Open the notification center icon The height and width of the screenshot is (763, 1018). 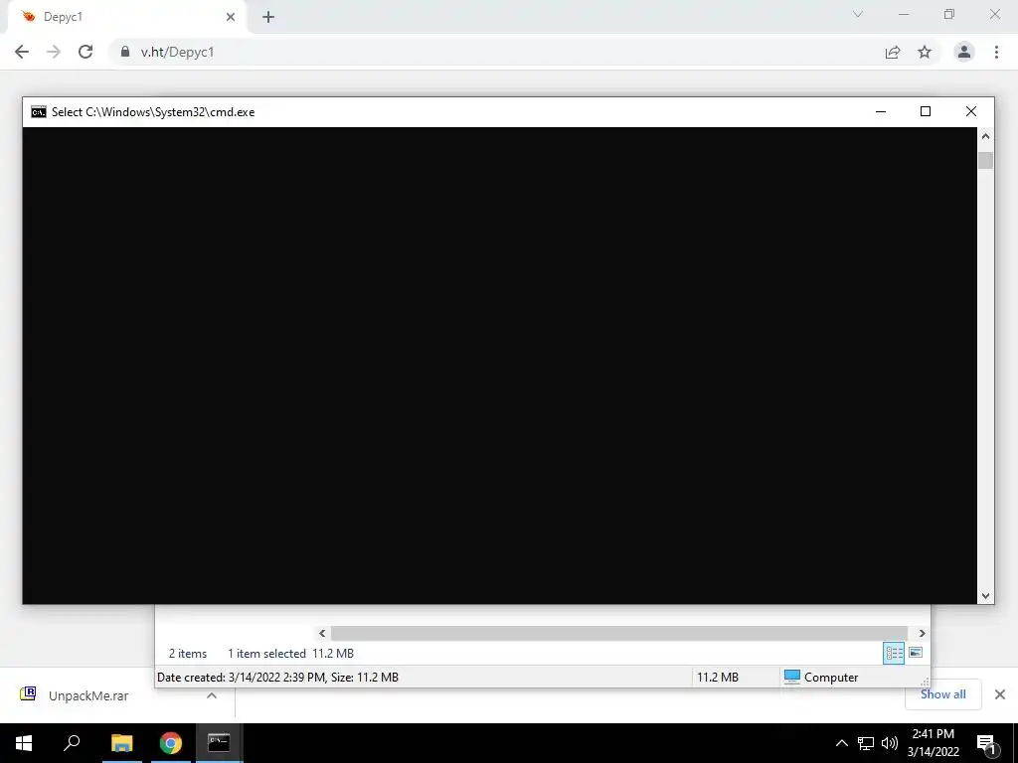pos(986,743)
